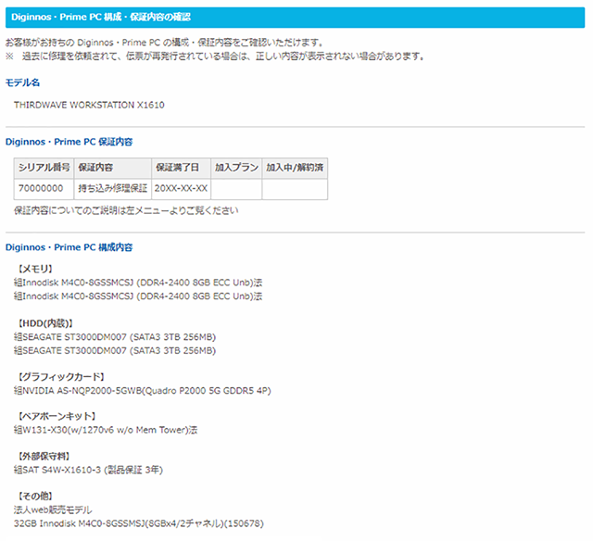Click the 'Diginnos・Prime PC 保証内容' section heading
The height and width of the screenshot is (541, 593).
(x=69, y=142)
